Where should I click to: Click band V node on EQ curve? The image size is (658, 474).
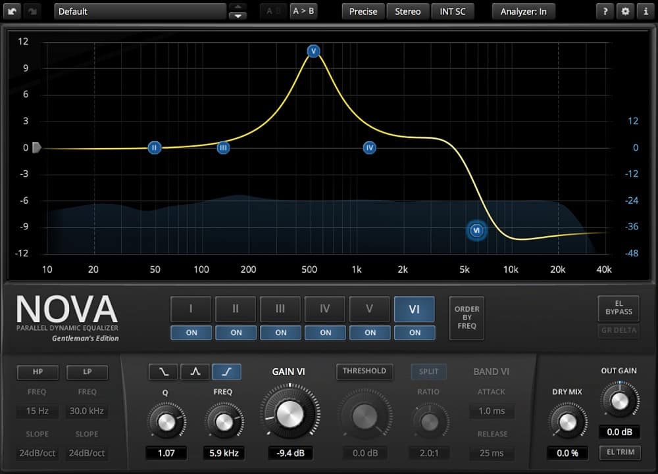pos(313,51)
